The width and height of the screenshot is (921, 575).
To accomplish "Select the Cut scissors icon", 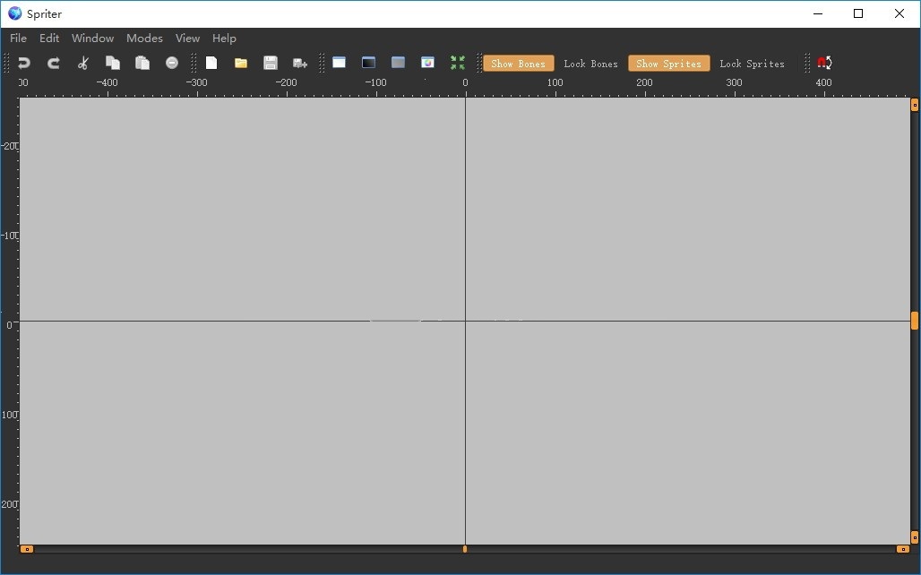I will tap(83, 63).
